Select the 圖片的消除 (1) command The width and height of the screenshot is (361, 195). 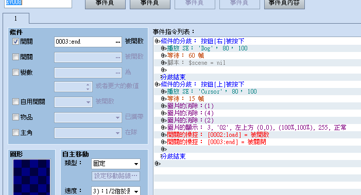(x=257, y=106)
